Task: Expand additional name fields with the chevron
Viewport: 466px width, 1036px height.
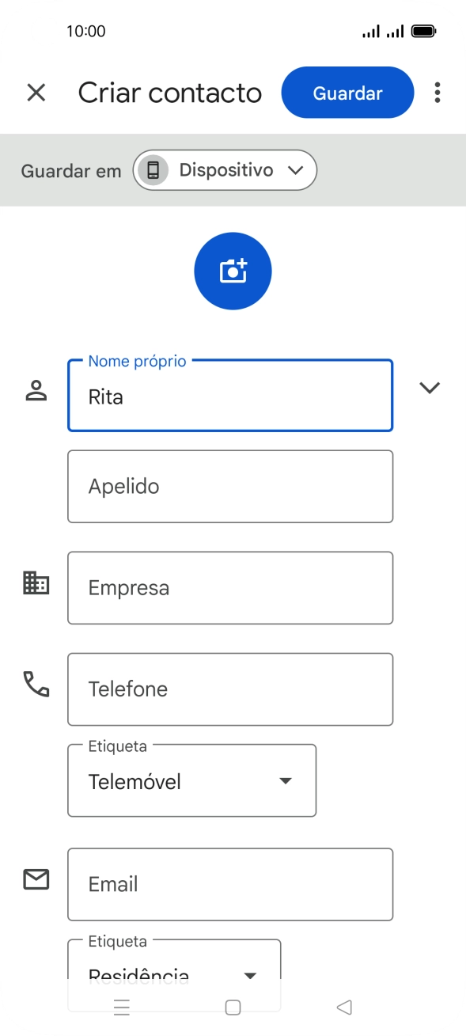Action: pyautogui.click(x=430, y=388)
